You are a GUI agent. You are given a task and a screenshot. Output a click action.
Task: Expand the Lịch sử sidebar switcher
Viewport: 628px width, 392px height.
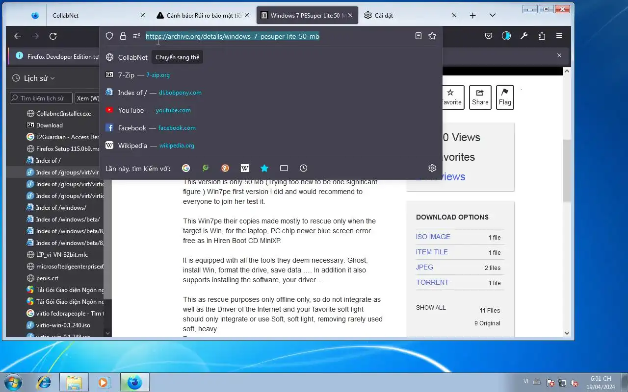[33, 78]
